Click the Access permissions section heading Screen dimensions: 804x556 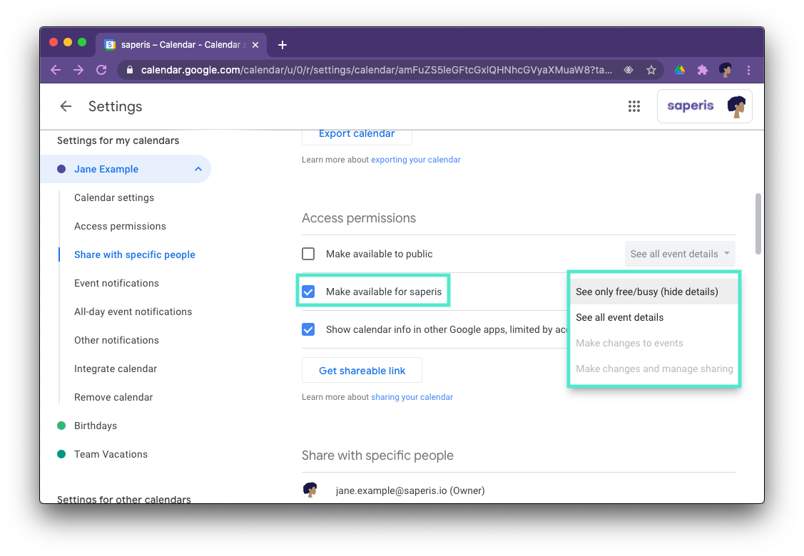click(x=359, y=218)
